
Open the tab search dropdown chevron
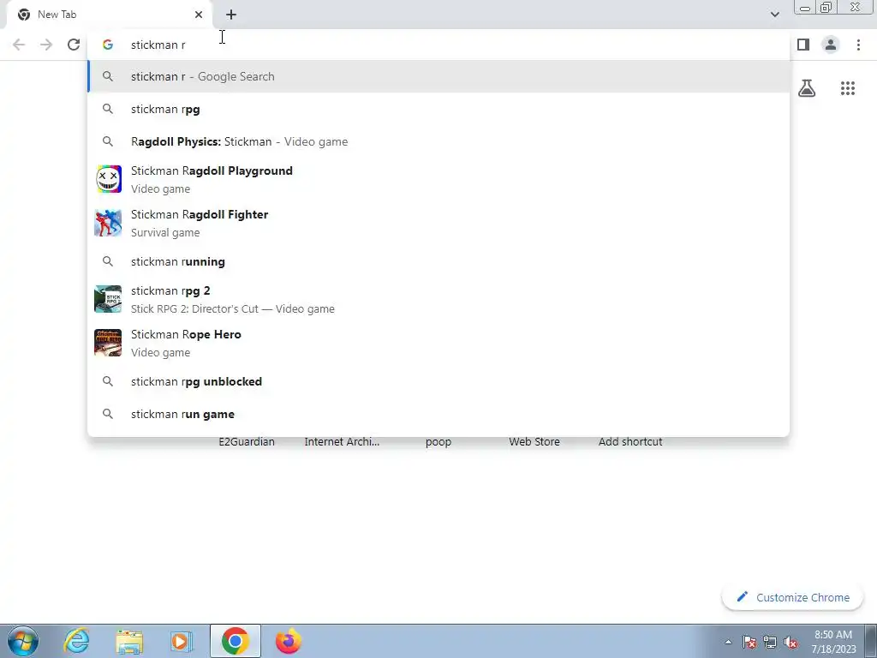pyautogui.click(x=774, y=15)
